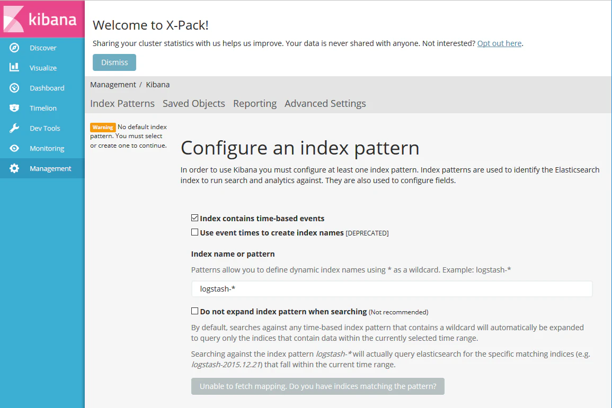
Task: Select the Visualize sidebar label
Action: [x=43, y=68]
